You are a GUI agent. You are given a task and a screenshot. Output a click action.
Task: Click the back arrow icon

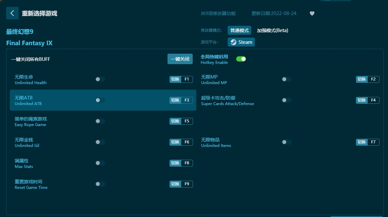[x=12, y=13]
